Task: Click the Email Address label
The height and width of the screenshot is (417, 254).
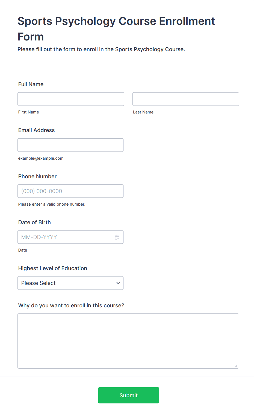Action: [37, 130]
